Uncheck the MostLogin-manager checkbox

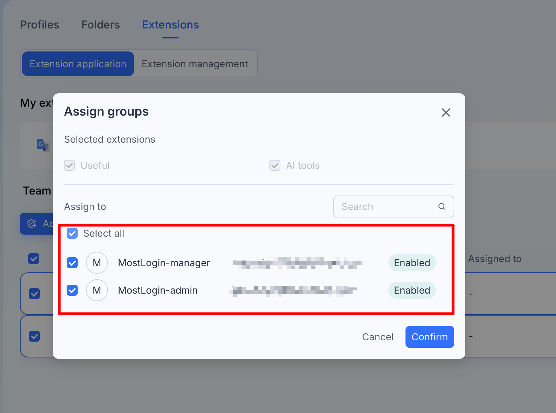72,263
